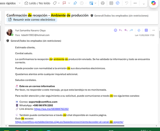
Task: Click the link icon in message header
Action: tap(139, 30)
